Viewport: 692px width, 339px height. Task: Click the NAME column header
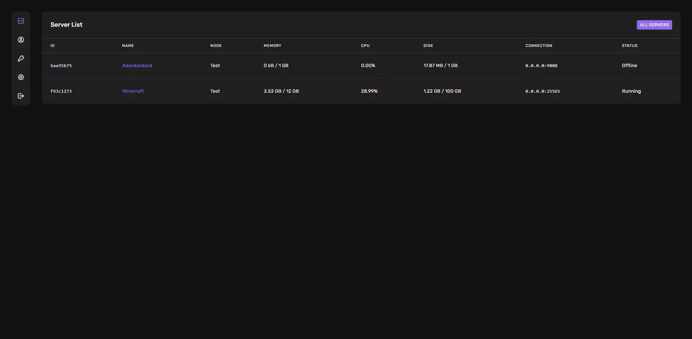(128, 46)
